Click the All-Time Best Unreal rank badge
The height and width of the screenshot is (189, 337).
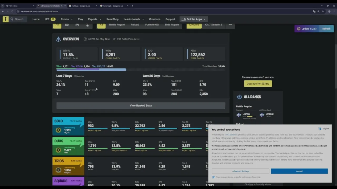pyautogui.click(x=262, y=115)
